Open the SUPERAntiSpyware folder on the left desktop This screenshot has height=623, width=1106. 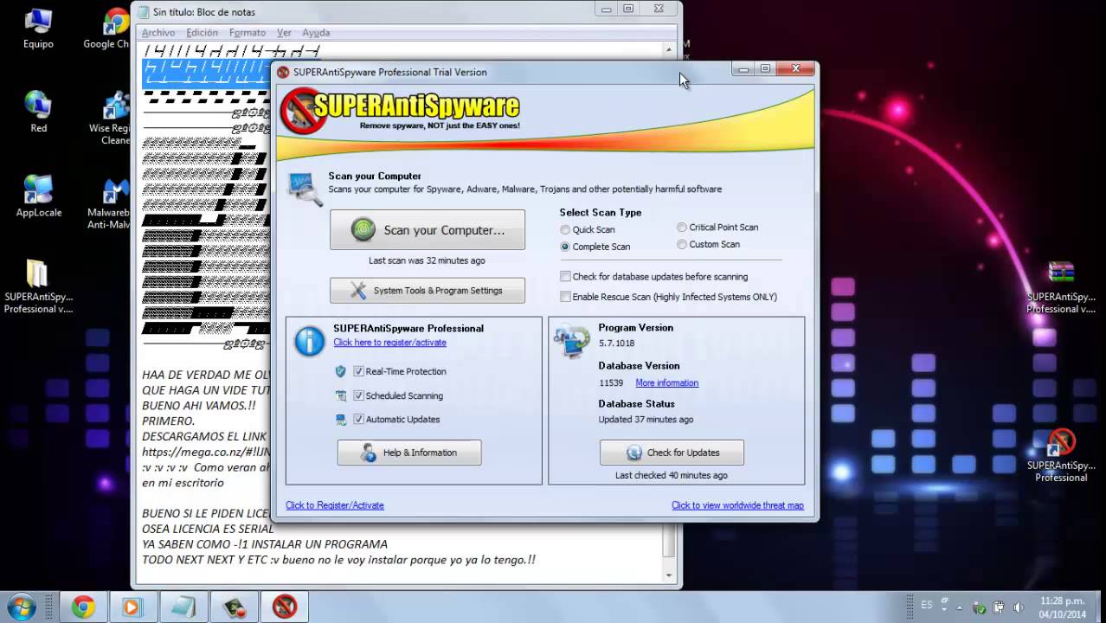tap(38, 286)
